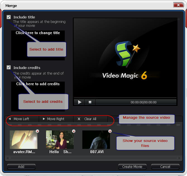Click the 00:00:00/00:00:00 time display
Screen dimensions: 187x176
pyautogui.click(x=143, y=102)
